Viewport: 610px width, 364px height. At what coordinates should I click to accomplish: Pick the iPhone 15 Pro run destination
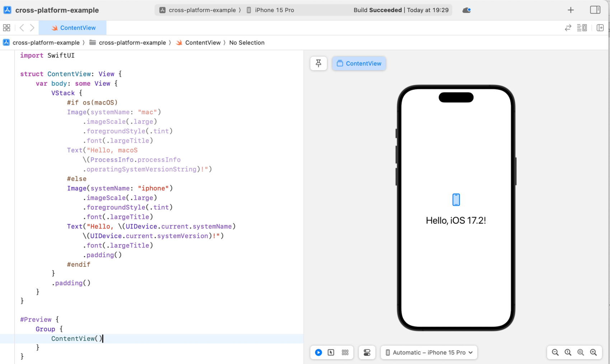click(270, 10)
